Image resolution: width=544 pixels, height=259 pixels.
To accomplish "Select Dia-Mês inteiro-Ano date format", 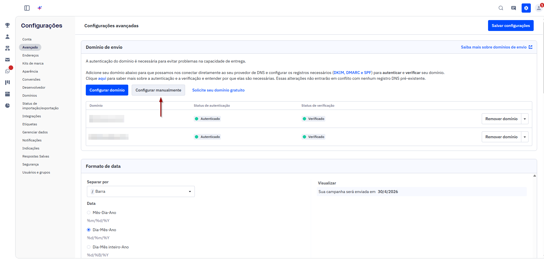I will click(x=89, y=247).
